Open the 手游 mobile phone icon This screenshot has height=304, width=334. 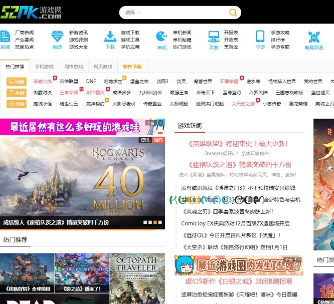click(x=260, y=40)
